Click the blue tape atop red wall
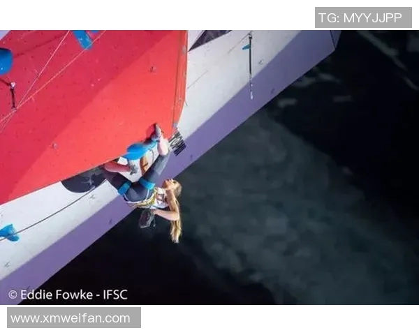This screenshot has height=335, width=419. (83, 39)
